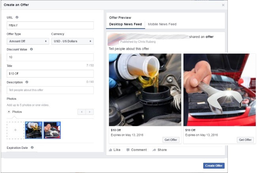Click the Discount Value info icon
Viewport: 257px width, 173px height.
[31, 49]
